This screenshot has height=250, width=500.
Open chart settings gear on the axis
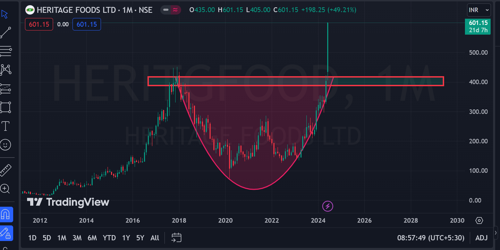pos(479,221)
